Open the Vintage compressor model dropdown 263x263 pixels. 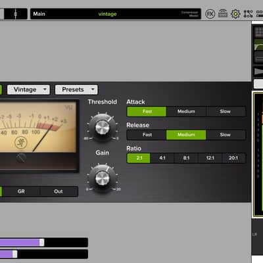click(28, 89)
